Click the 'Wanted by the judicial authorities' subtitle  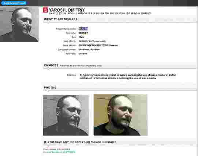(x=100, y=13)
